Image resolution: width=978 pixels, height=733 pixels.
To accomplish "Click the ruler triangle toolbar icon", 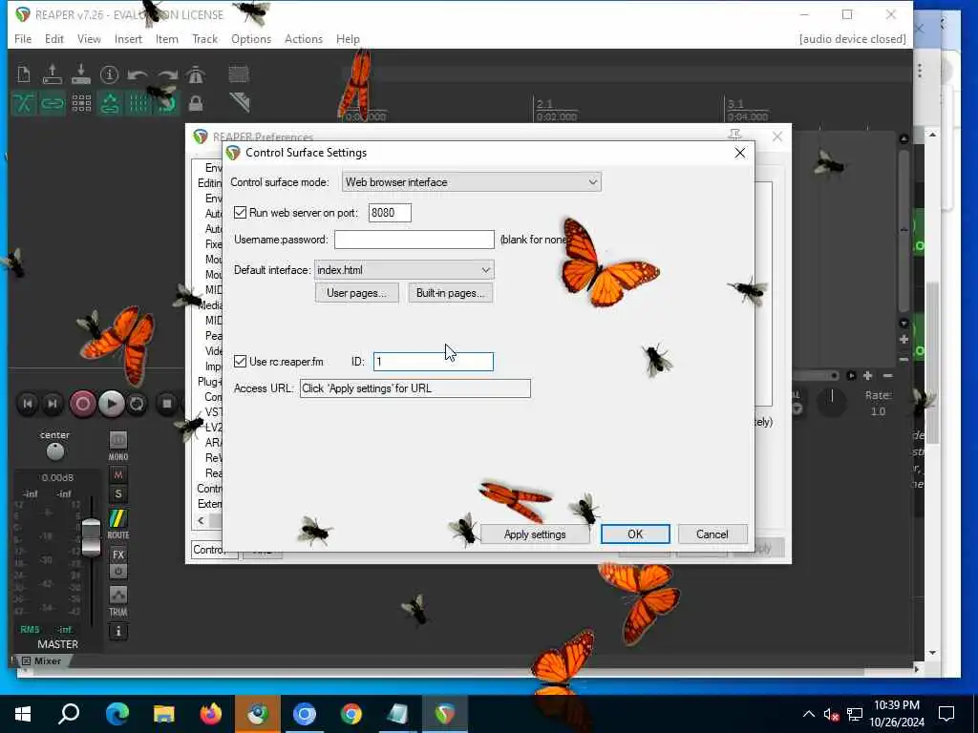I will [239, 103].
